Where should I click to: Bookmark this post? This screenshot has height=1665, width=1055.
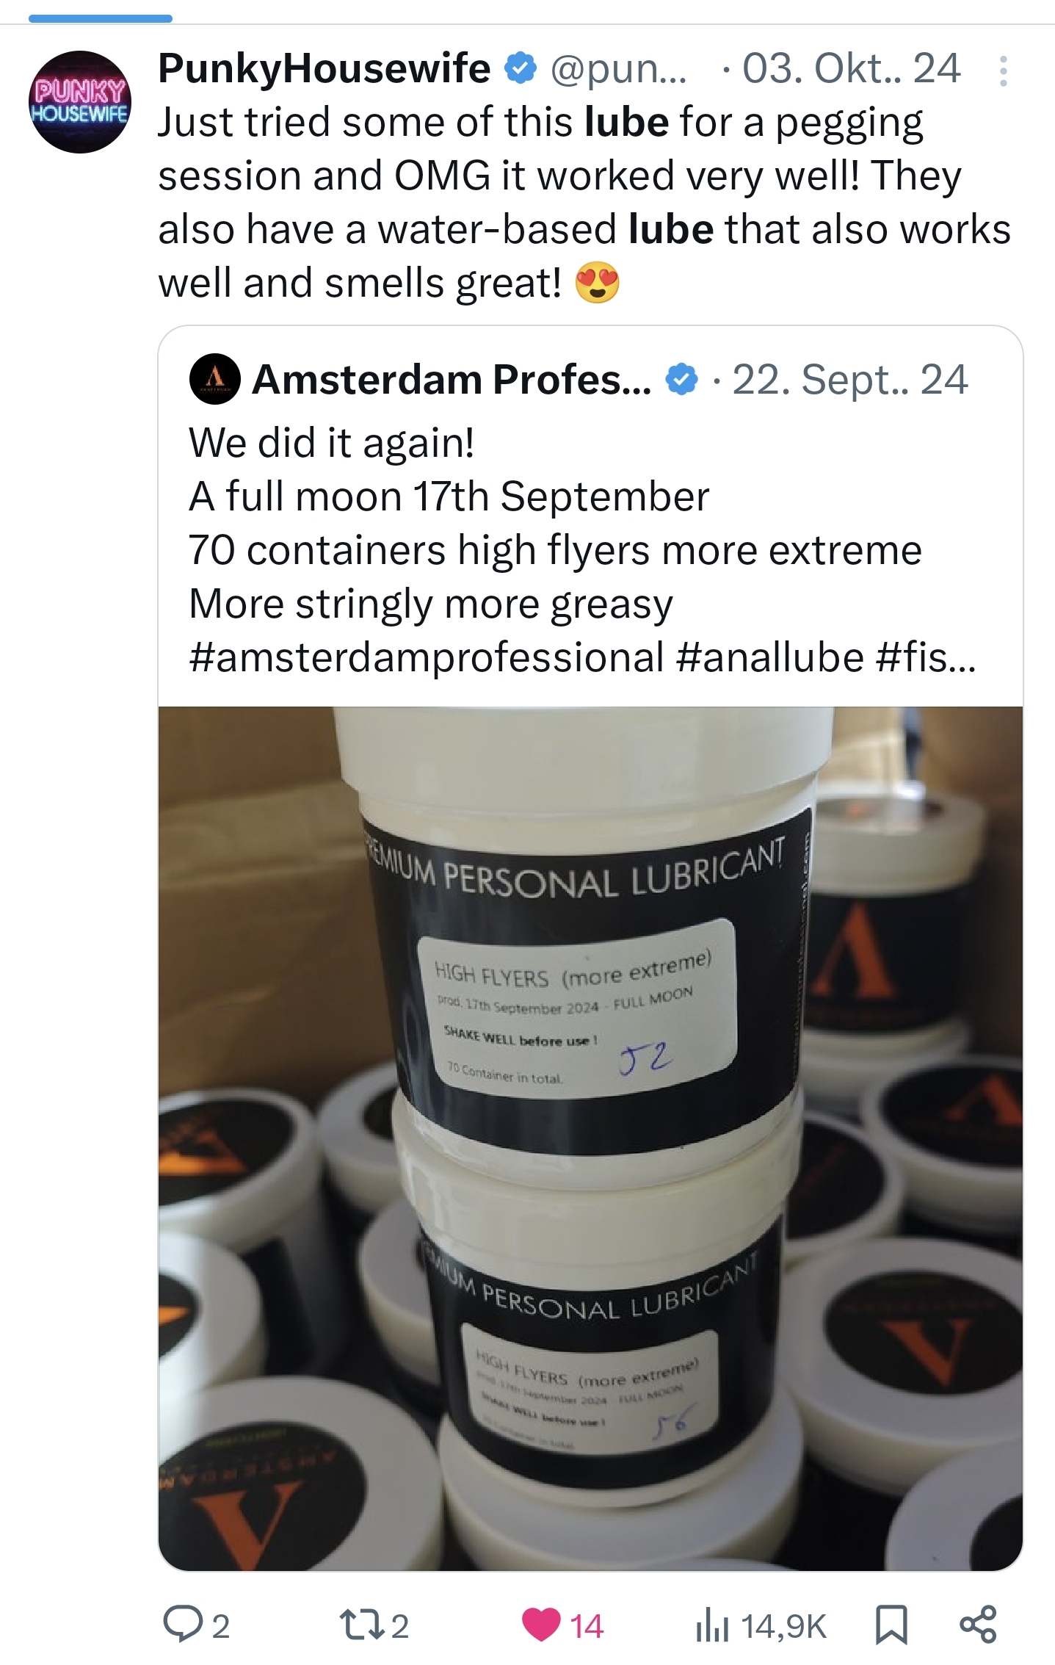[x=891, y=1625]
